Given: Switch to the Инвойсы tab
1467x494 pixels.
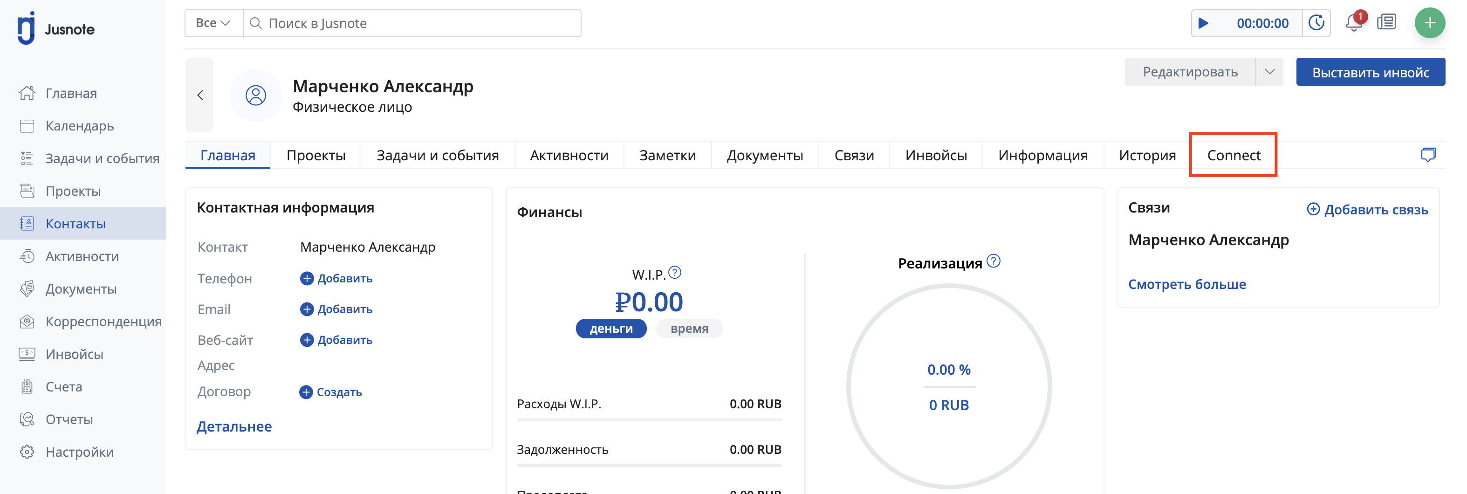Looking at the screenshot, I should click(x=936, y=155).
